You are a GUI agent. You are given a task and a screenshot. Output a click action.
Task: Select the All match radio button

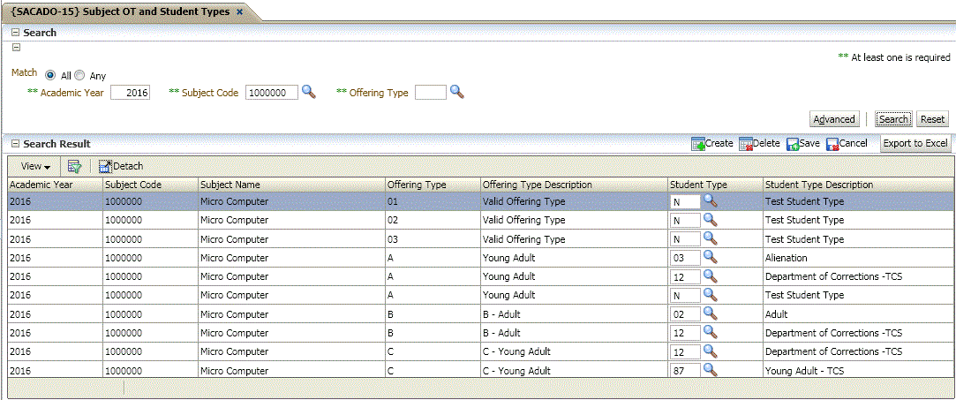[x=50, y=75]
